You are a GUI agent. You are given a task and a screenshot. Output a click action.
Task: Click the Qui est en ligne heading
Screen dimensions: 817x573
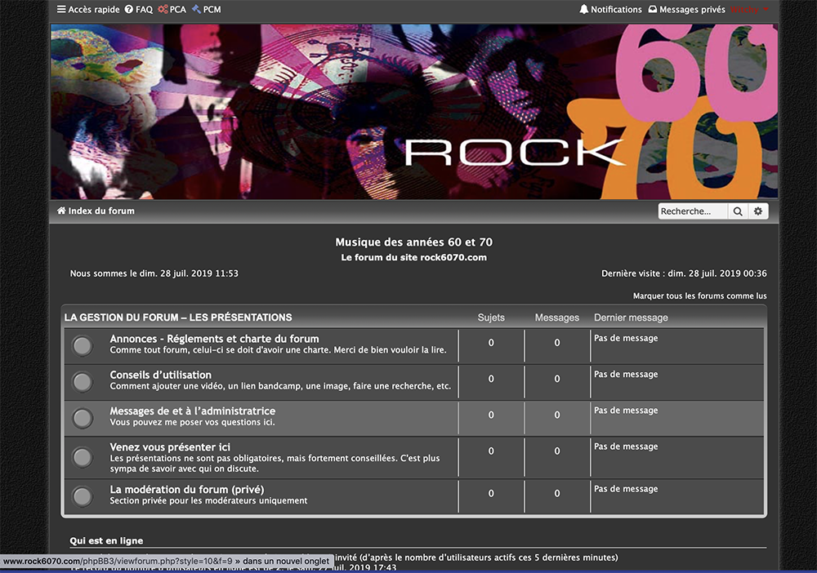[x=106, y=540]
